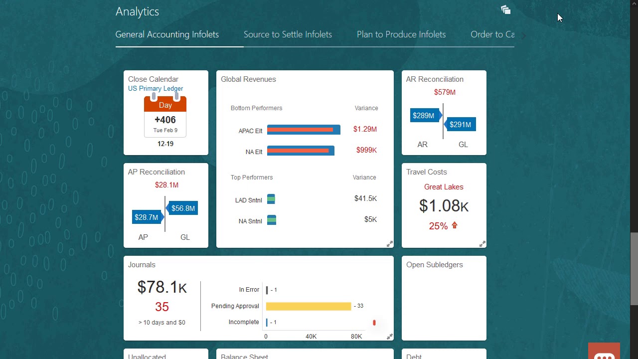
Task: Show more infolet tabs with right chevron
Action: pos(523,35)
